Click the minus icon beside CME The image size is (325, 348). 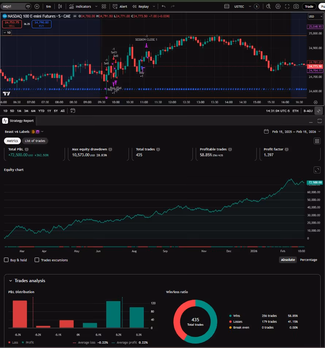click(x=75, y=16)
